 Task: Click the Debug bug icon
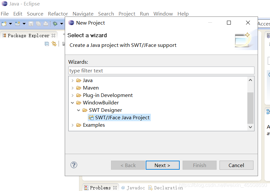55,24
